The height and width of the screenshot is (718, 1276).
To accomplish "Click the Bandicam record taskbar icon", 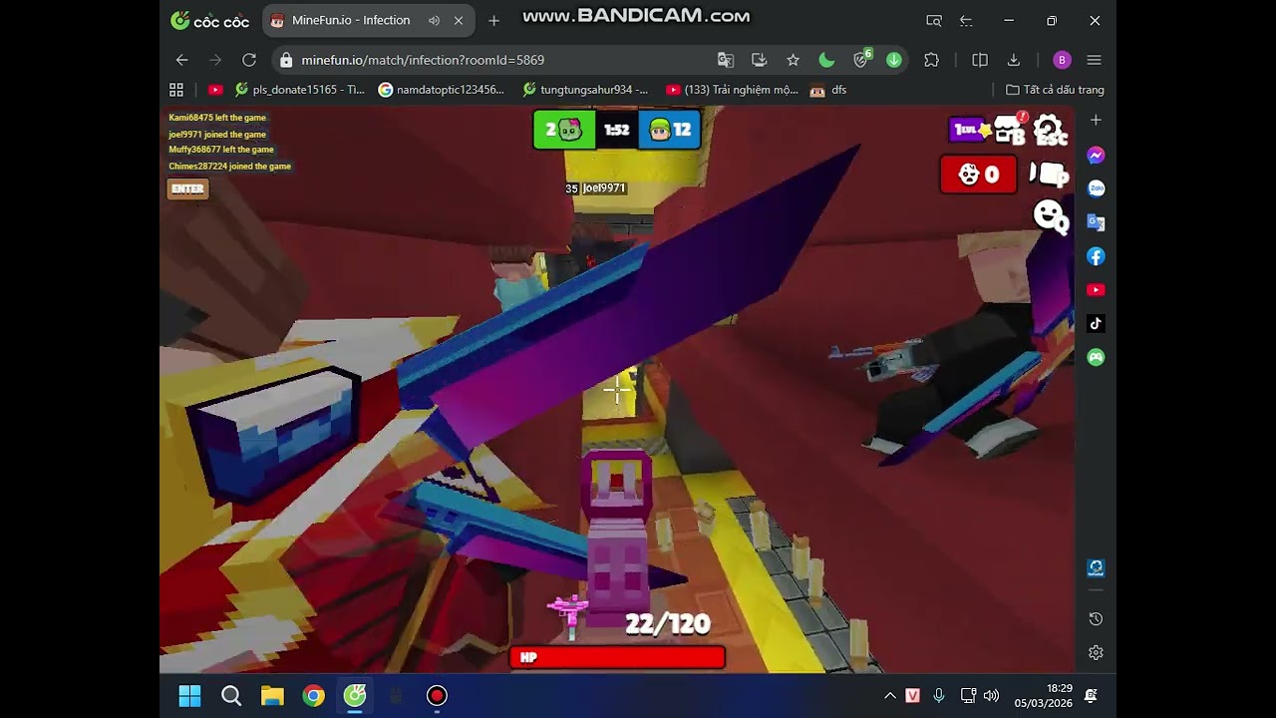I will [x=437, y=696].
